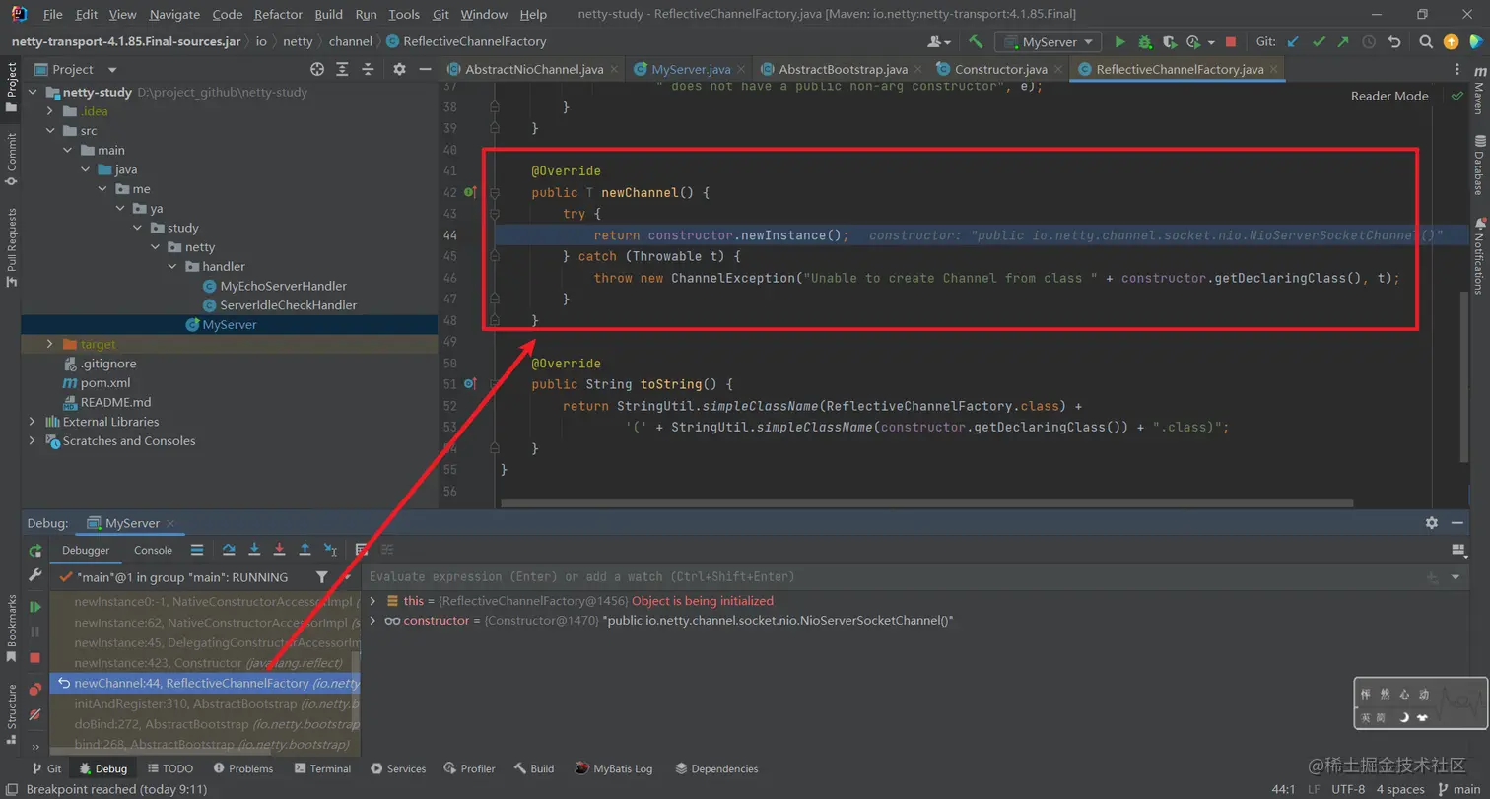Open Profiler tool window button
Image resolution: width=1490 pixels, height=799 pixels.
(469, 768)
